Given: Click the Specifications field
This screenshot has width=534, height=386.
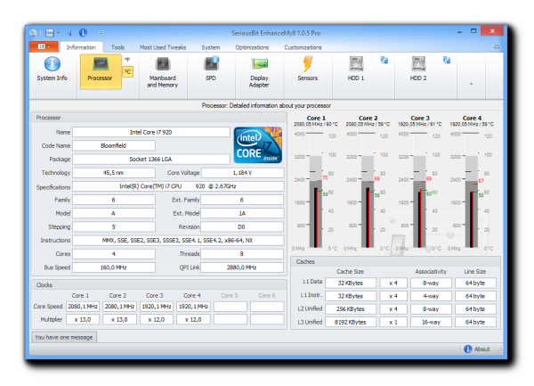Looking at the screenshot, I should point(178,186).
